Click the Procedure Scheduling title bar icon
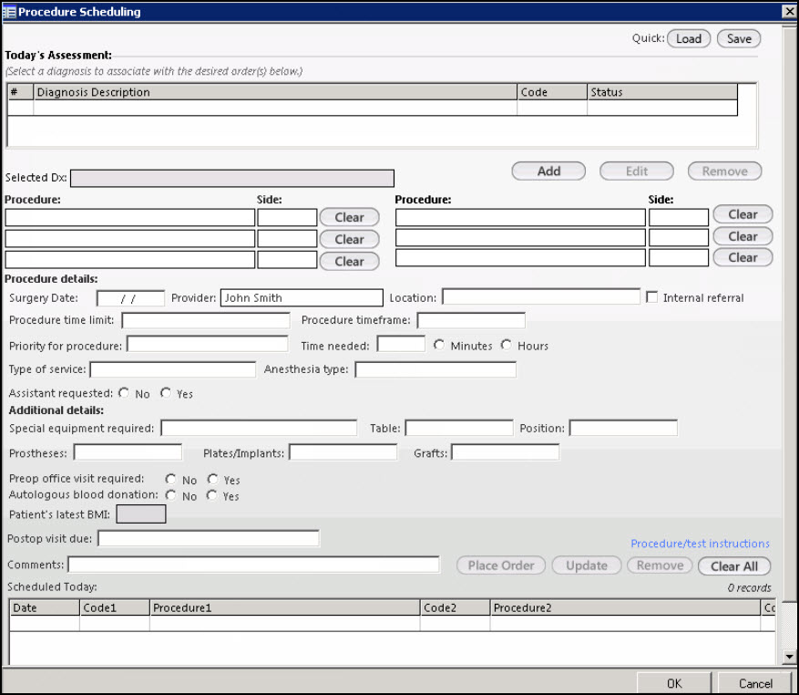799x695 pixels. click(9, 11)
